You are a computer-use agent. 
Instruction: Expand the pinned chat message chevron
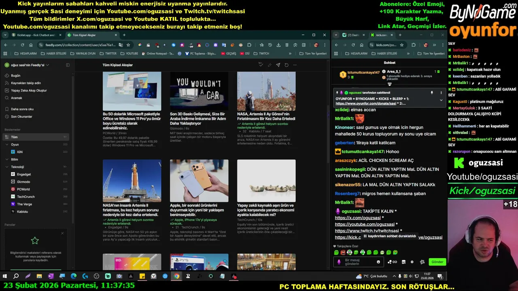[441, 100]
